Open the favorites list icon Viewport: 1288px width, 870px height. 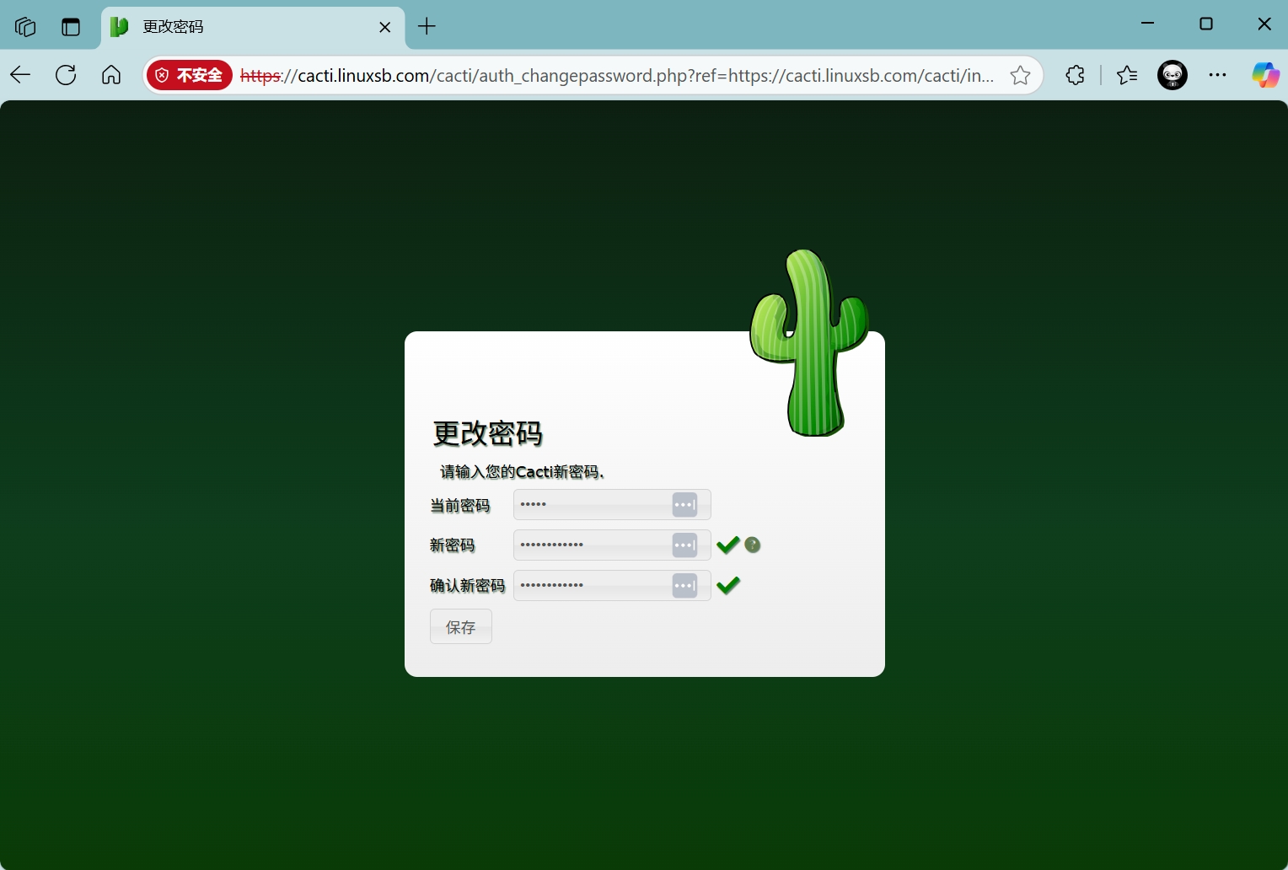(x=1127, y=75)
